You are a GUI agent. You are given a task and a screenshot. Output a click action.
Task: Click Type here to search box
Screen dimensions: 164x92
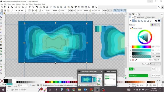pos(27,90)
